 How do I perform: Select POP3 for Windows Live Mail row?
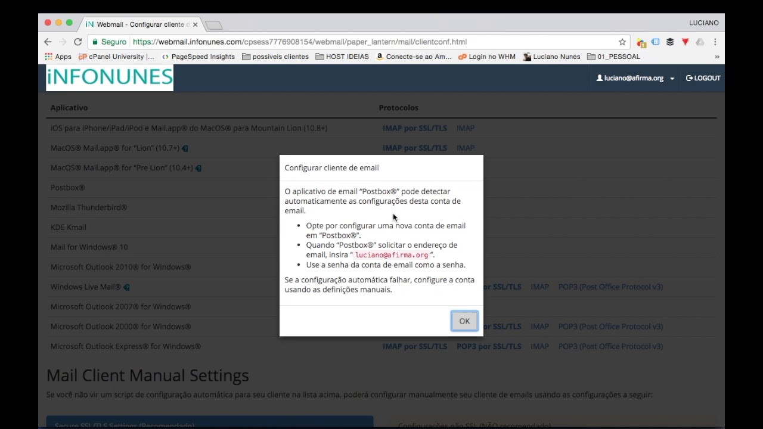click(610, 287)
